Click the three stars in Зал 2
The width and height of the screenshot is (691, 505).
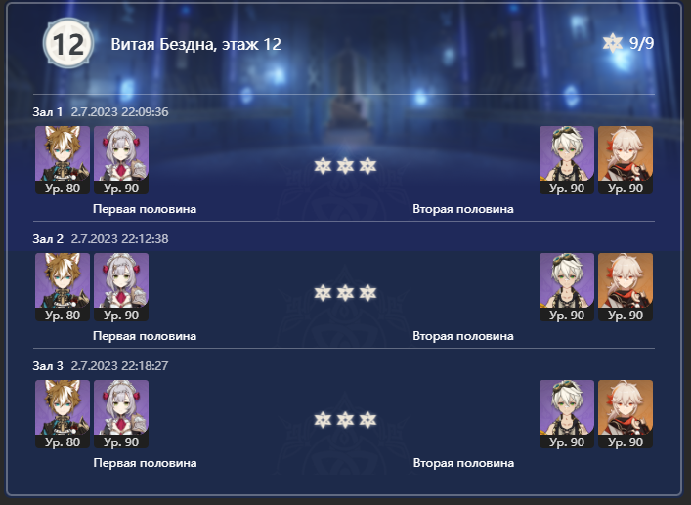click(345, 293)
